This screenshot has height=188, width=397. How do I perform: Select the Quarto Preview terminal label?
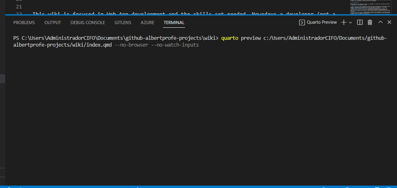pyautogui.click(x=322, y=22)
